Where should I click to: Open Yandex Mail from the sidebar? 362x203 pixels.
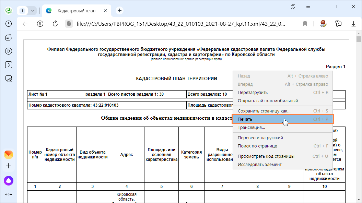pyautogui.click(x=9, y=154)
